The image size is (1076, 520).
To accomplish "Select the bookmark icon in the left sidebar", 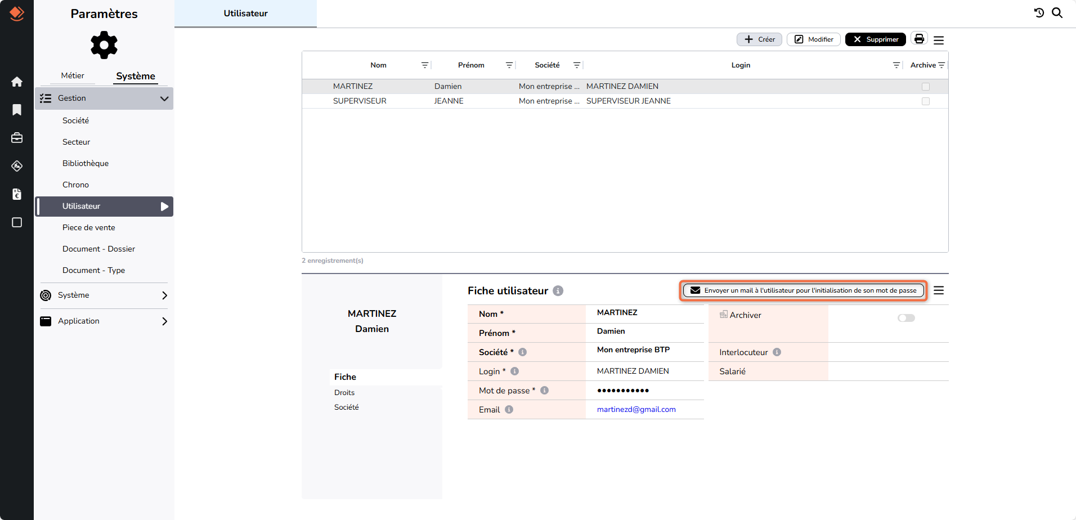I will pos(17,110).
